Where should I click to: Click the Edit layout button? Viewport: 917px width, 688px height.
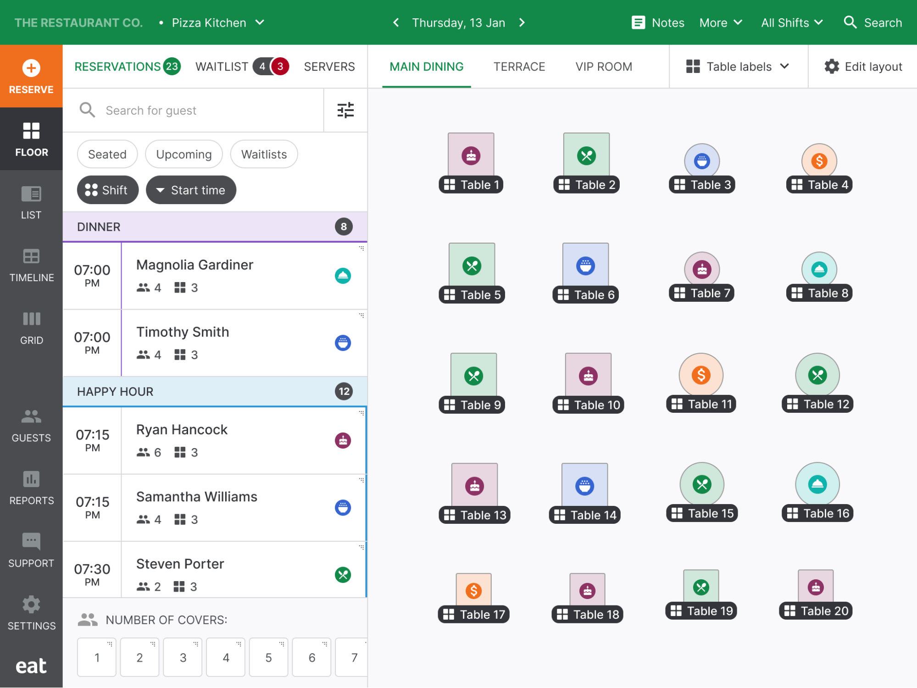[x=862, y=66]
